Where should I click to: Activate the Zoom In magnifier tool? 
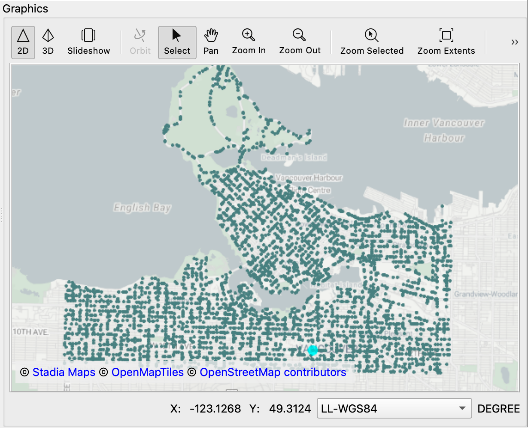pyautogui.click(x=249, y=42)
